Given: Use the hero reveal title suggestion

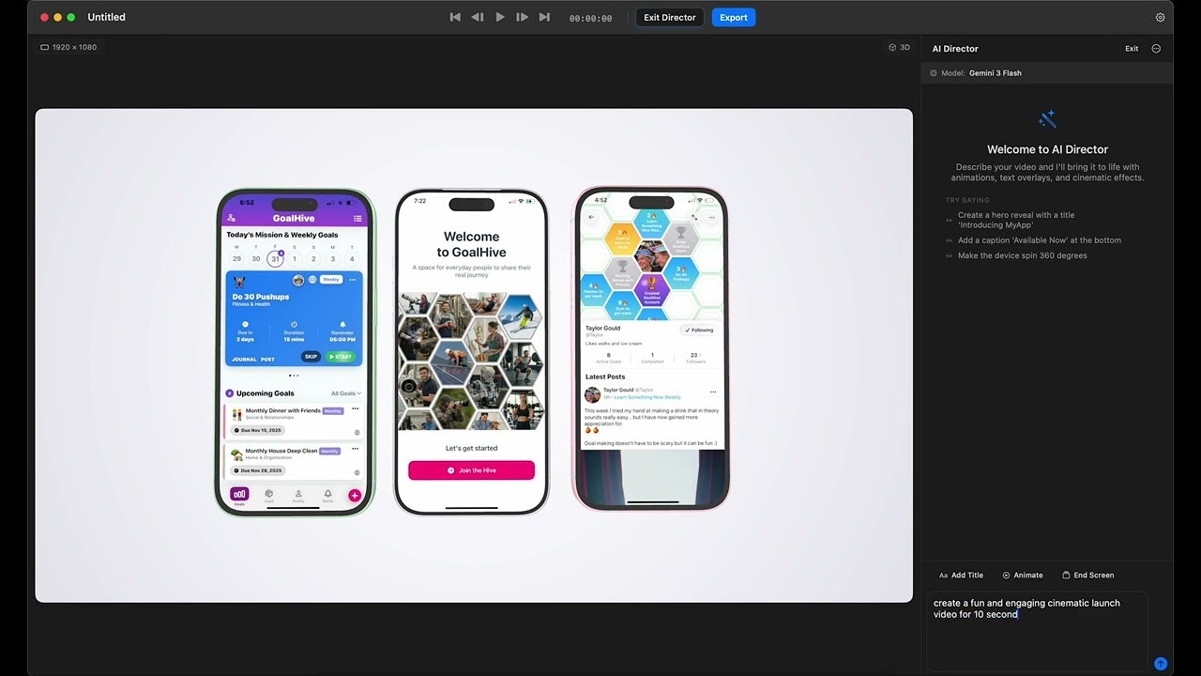Looking at the screenshot, I should (1016, 220).
